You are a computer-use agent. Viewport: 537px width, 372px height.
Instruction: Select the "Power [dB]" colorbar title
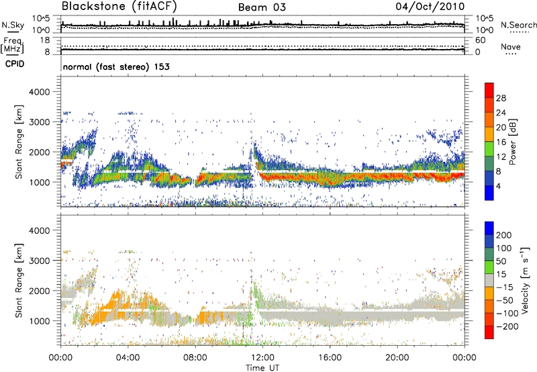tap(512, 142)
